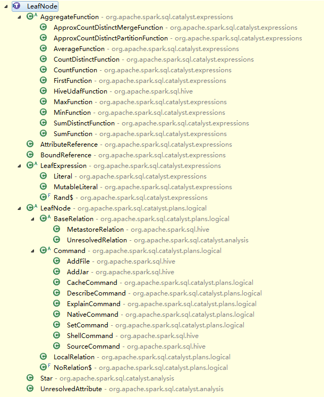
Task: Click abstract class icon of Command
Action: tap(45, 250)
